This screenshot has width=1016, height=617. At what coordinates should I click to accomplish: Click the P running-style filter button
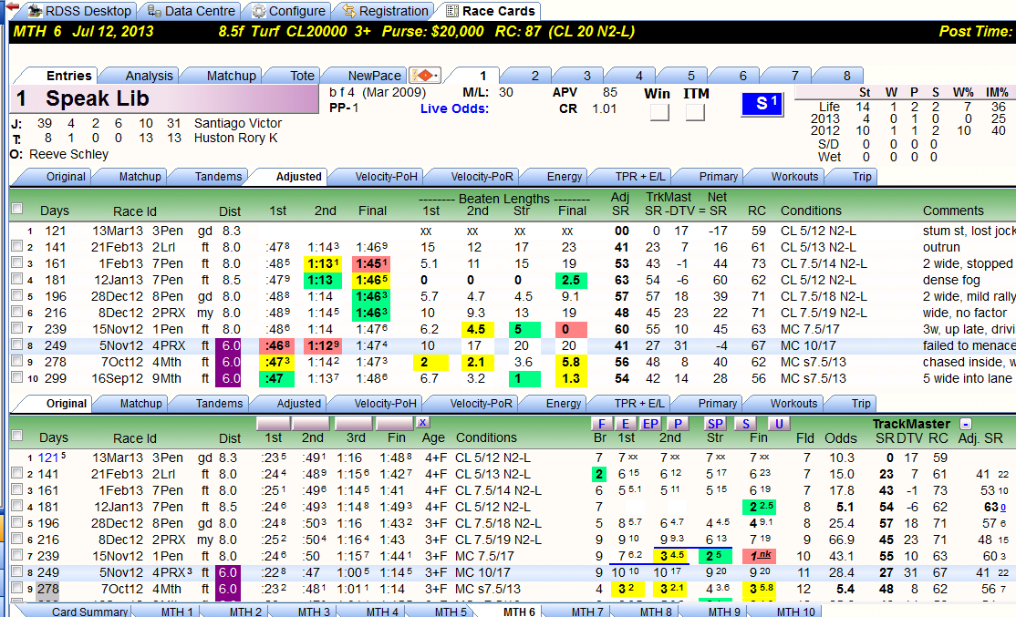[677, 424]
